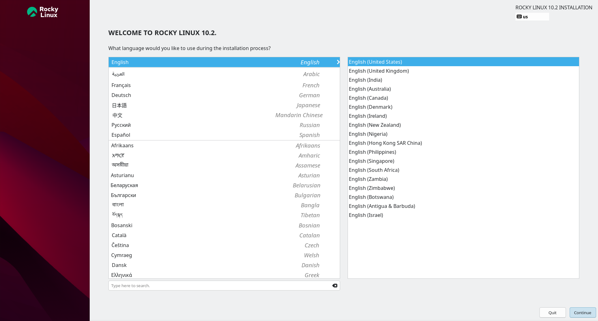Select English in the language list
Image resolution: width=598 pixels, height=321 pixels.
(224, 62)
